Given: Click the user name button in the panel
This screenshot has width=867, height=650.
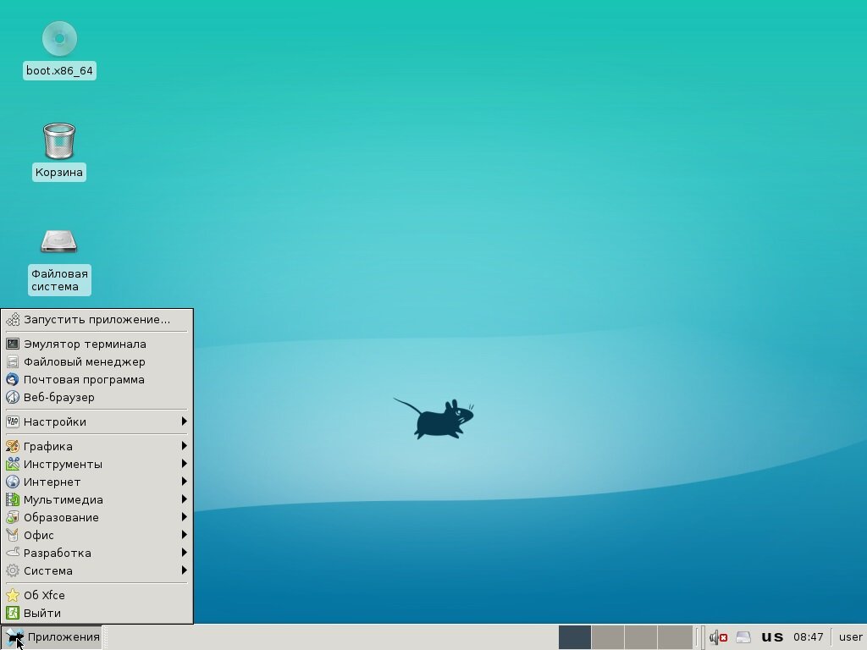Looking at the screenshot, I should (x=850, y=637).
